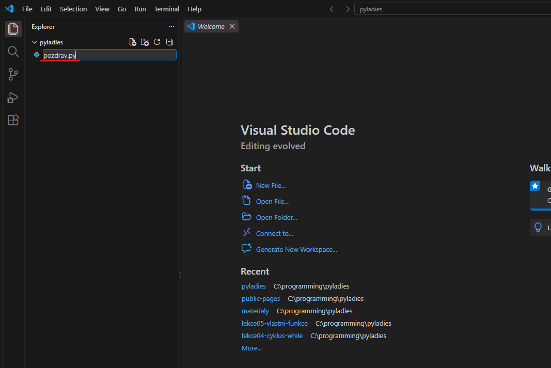Open the Run menu
The height and width of the screenshot is (368, 551).
tap(140, 9)
